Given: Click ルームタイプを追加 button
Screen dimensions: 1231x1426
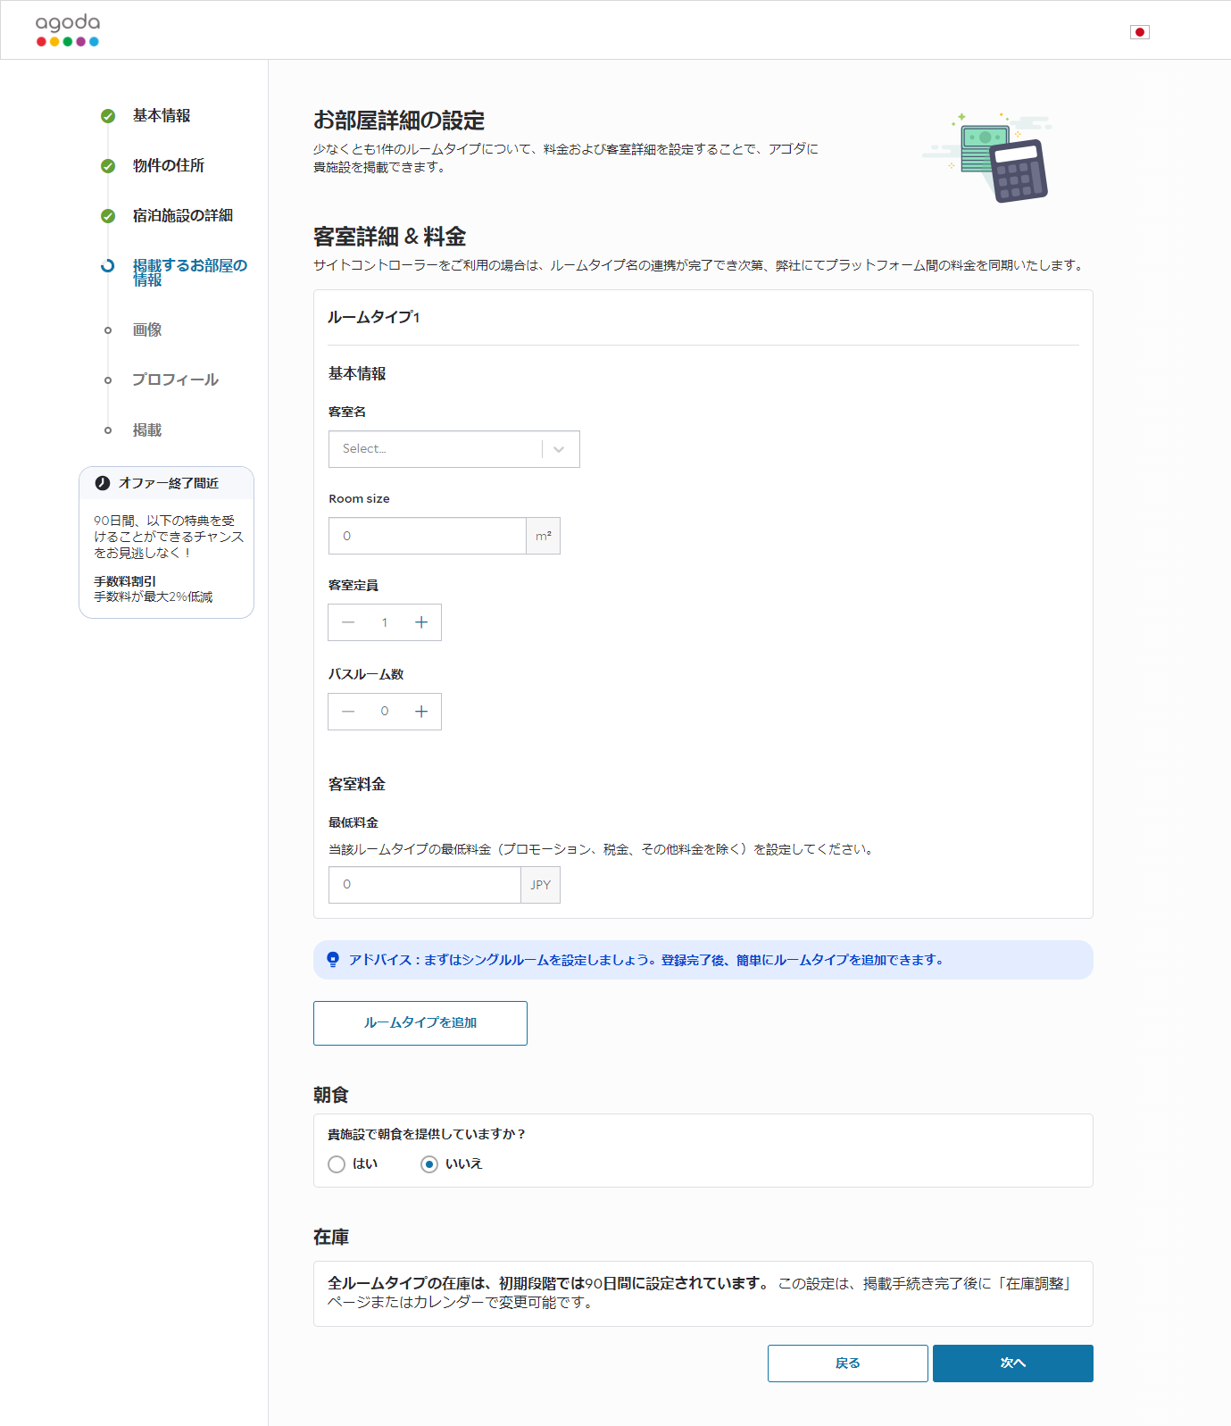Looking at the screenshot, I should [x=420, y=1023].
